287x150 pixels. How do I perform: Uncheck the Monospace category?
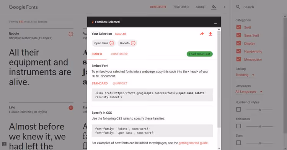[238, 59]
